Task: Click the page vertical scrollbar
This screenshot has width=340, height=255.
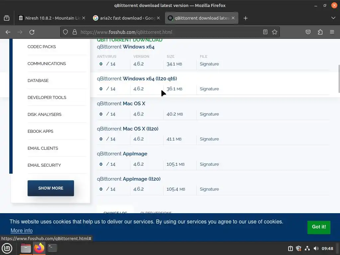Action: pyautogui.click(x=339, y=79)
